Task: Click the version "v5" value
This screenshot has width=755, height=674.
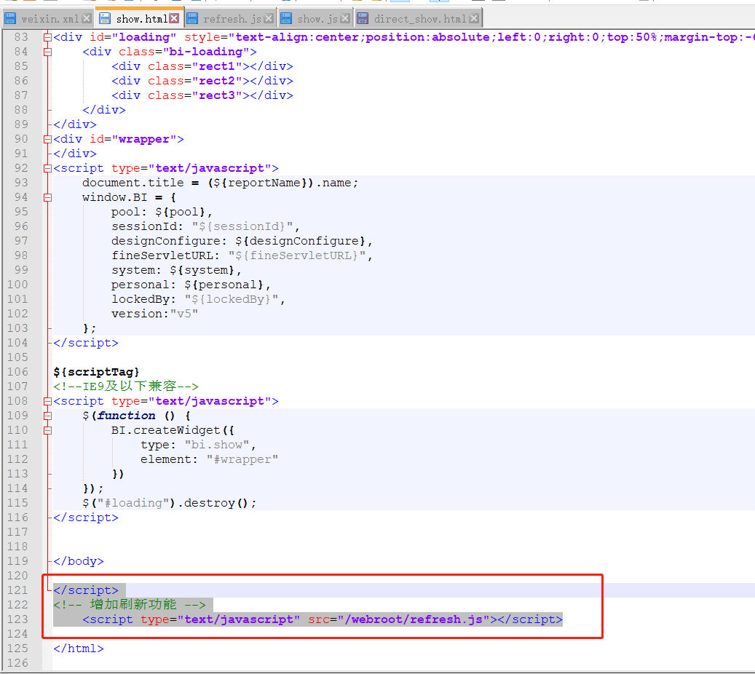Action: tap(184, 314)
